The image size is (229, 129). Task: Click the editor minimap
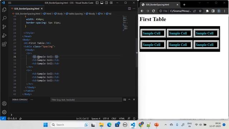tap(125, 23)
